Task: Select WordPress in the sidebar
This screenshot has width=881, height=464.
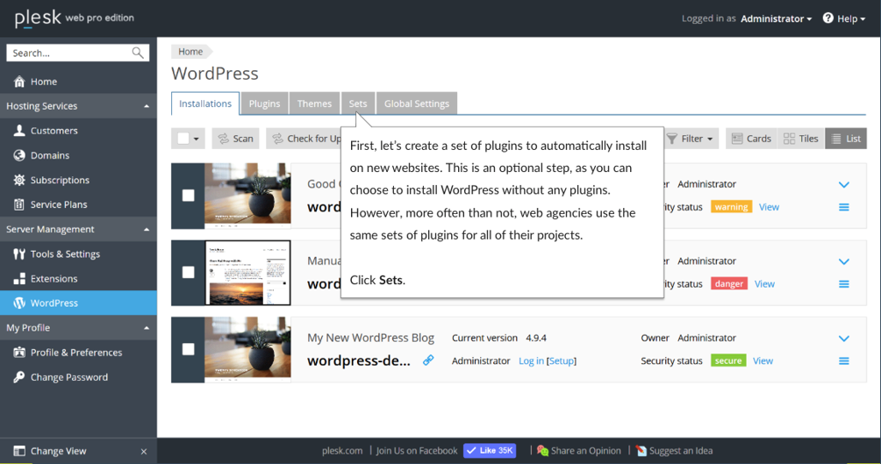Action: tap(78, 303)
